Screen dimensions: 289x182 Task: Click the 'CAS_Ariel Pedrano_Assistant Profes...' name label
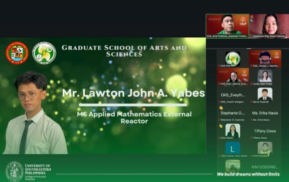[x=227, y=36]
